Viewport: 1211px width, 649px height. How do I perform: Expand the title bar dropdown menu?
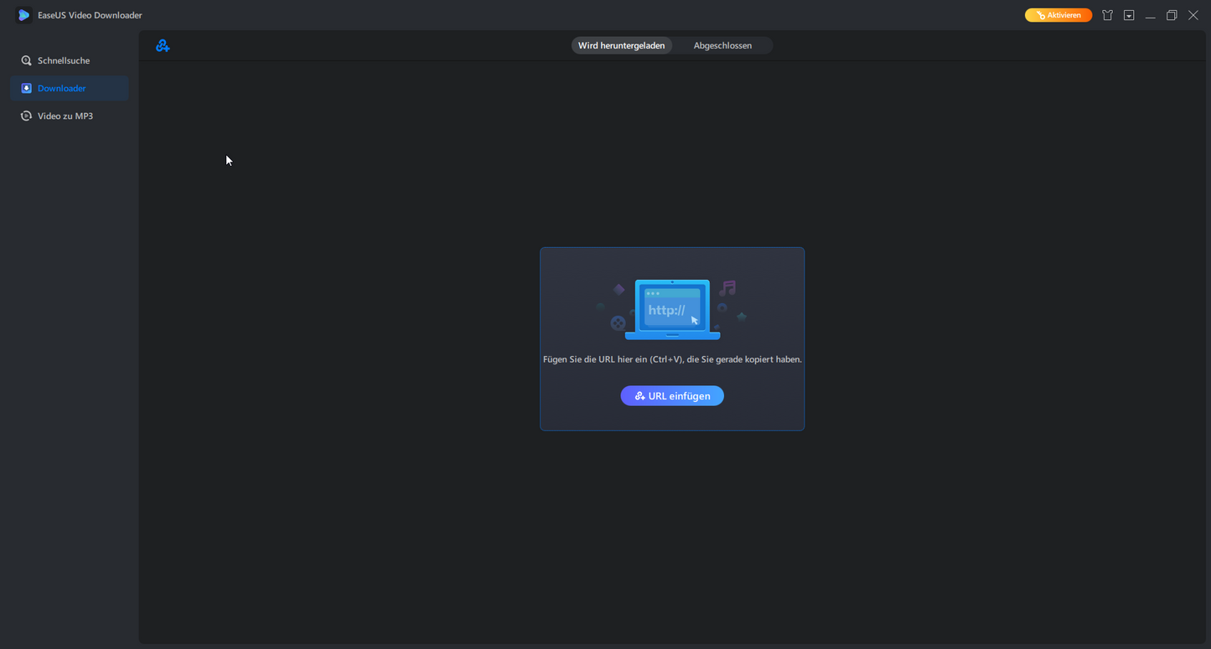pyautogui.click(x=1129, y=15)
